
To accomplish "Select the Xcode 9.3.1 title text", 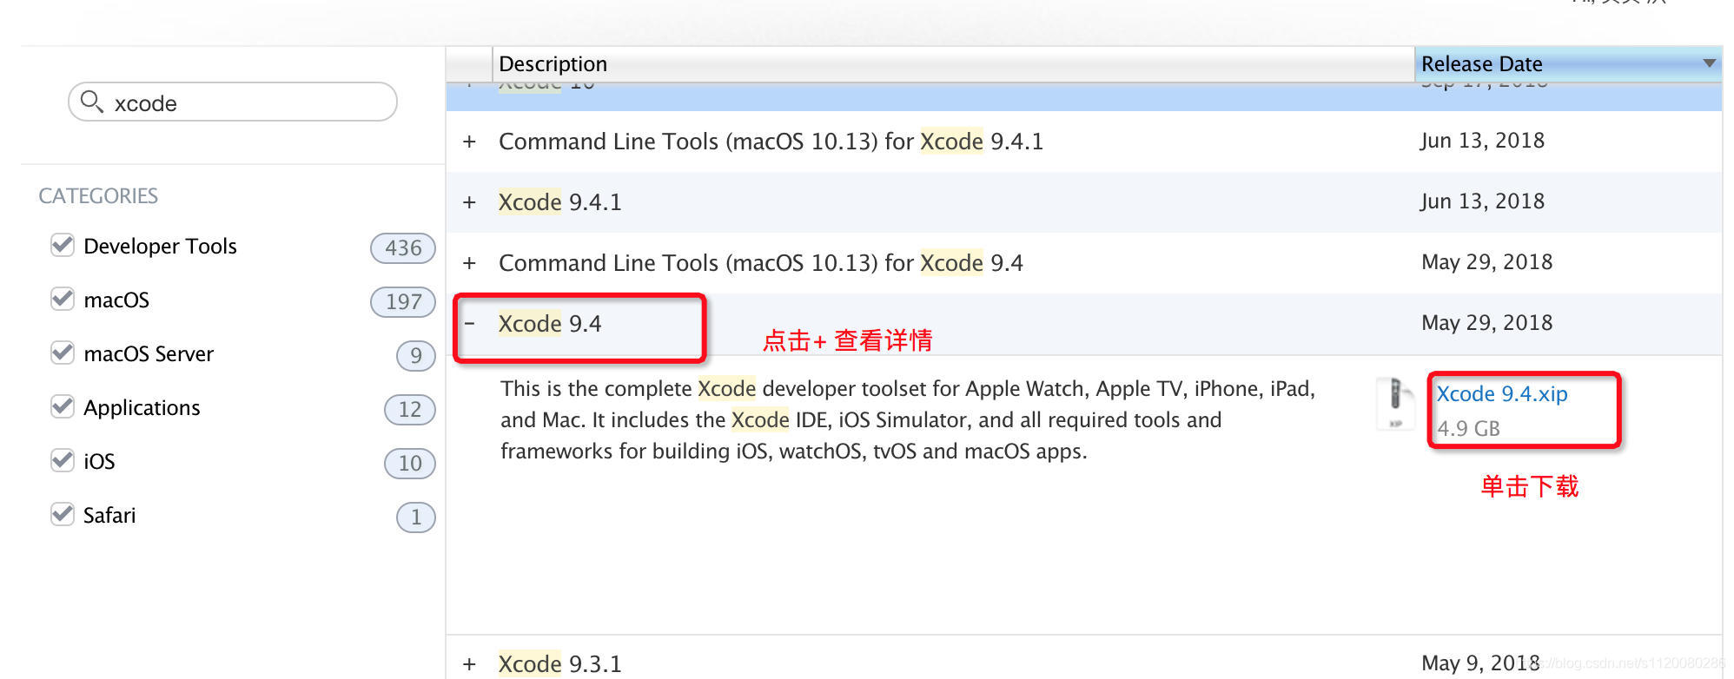I will click(x=560, y=664).
